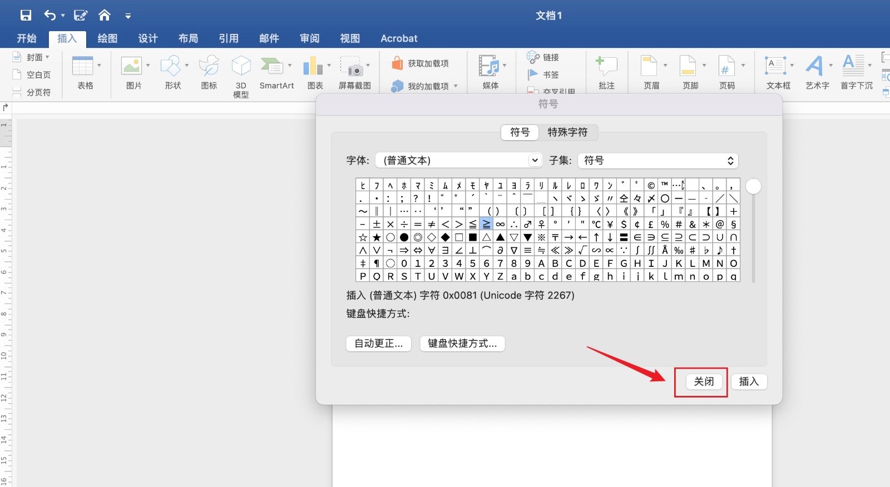
Task: Click the 页眉 header icon
Action: tap(649, 66)
